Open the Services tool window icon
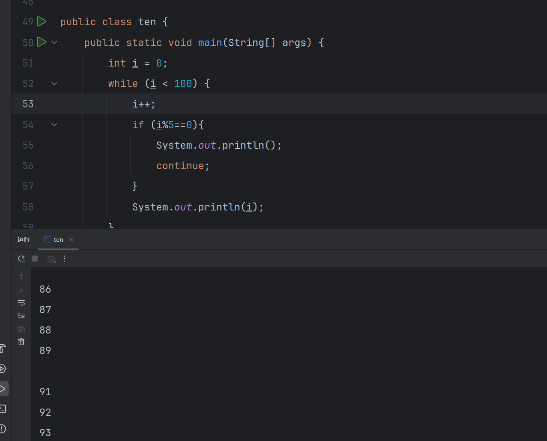547x441 pixels. (3, 369)
